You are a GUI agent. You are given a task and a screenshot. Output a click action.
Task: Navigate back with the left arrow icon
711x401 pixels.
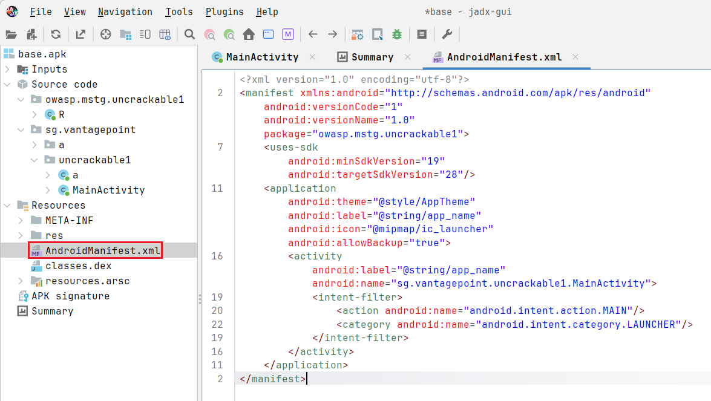[313, 34]
